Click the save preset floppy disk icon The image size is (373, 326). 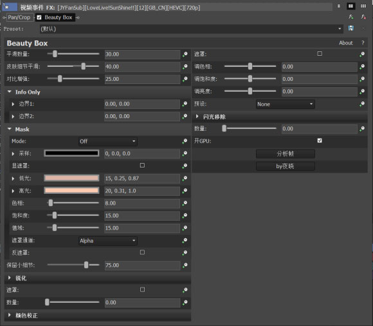coord(350,28)
